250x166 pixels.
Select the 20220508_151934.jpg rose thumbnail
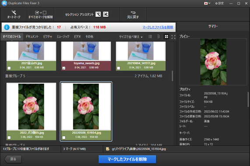coord(86,106)
